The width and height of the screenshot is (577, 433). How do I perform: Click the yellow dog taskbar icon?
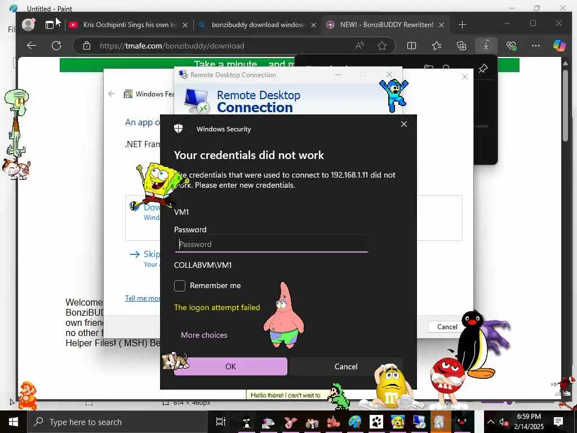click(397, 422)
